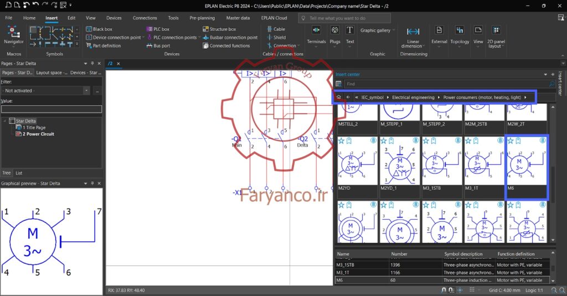Toggle favorite star on M2YD symbol
The height and width of the screenshot is (296, 567).
point(341,141)
